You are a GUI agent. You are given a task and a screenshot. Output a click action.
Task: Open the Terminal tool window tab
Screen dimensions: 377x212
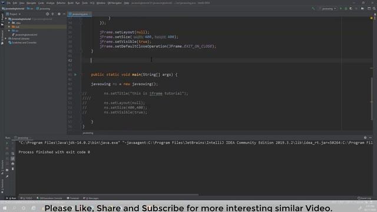point(73,198)
